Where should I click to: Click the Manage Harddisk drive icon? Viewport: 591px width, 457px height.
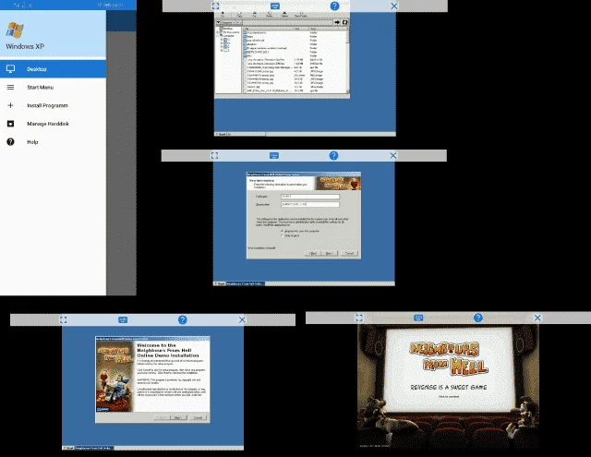point(10,124)
